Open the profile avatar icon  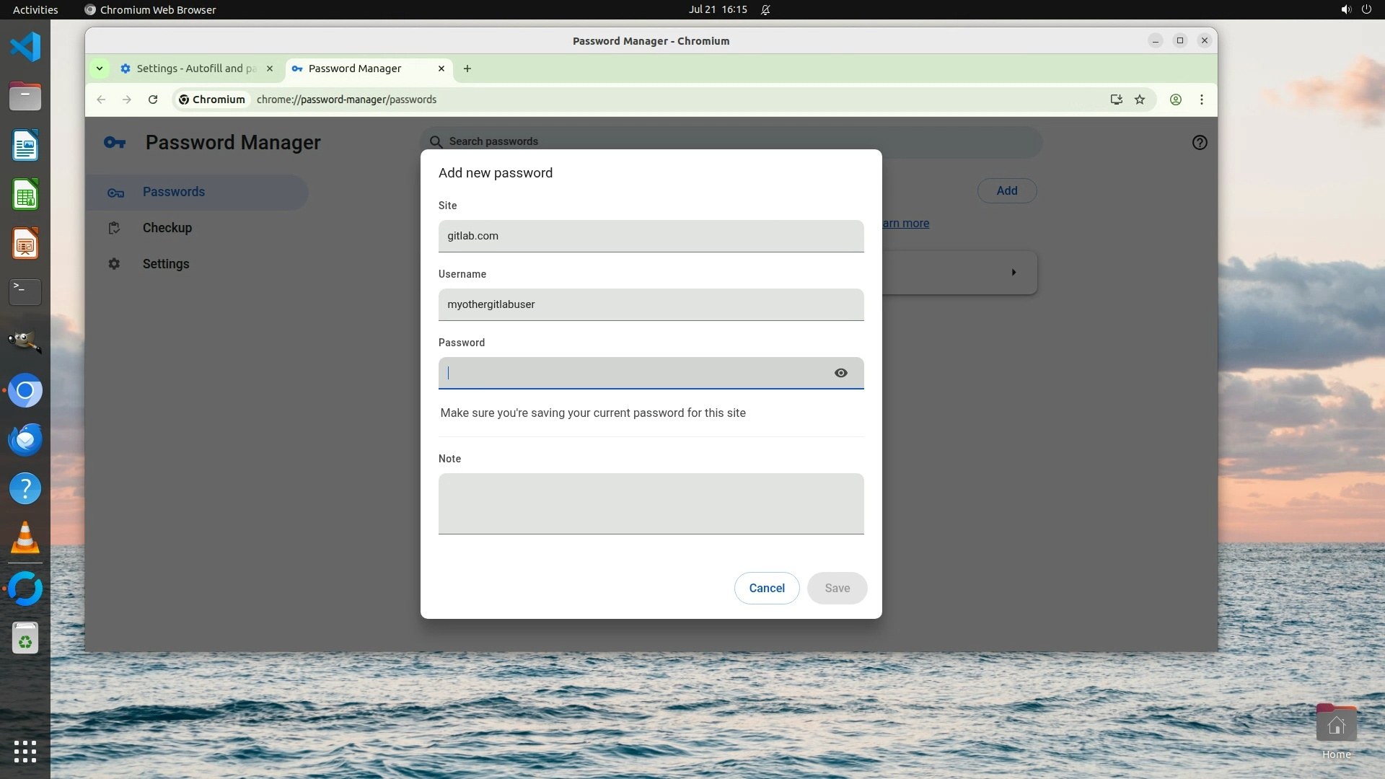[x=1175, y=100]
